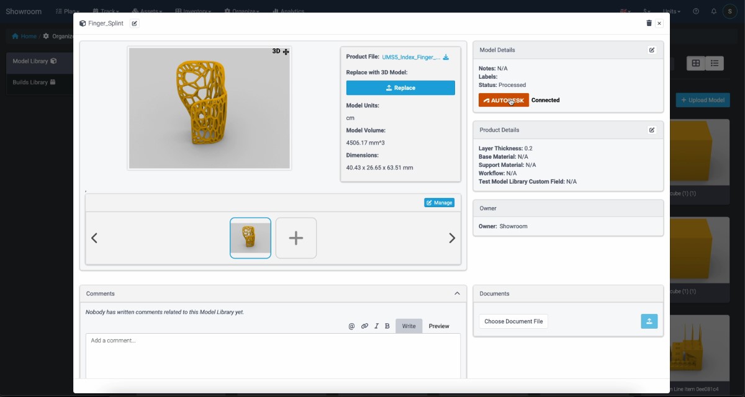
Task: Switch to grid view layout
Action: [696, 63]
